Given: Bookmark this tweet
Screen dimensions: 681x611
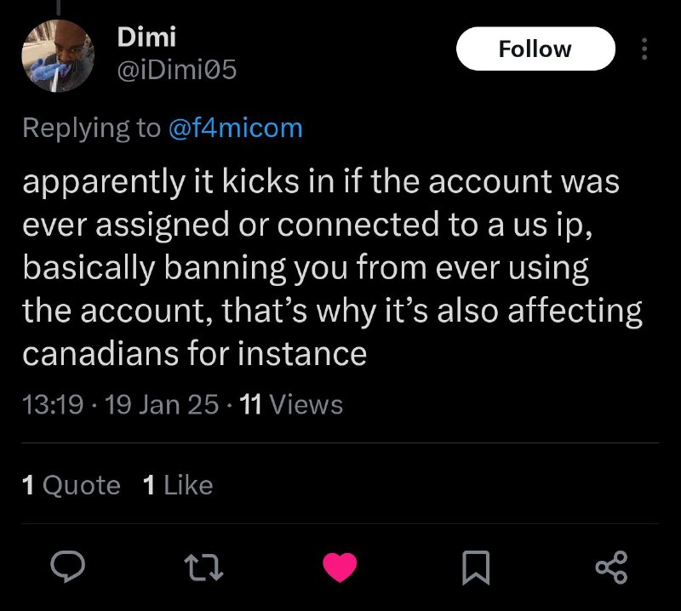Looking at the screenshot, I should (475, 568).
